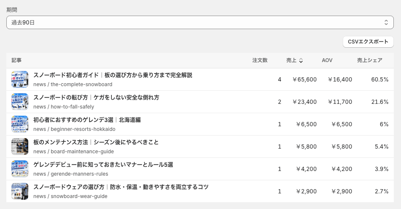Screen dimensions: 401x209
Task: Click the 売上シェア column header
Action: point(370,60)
